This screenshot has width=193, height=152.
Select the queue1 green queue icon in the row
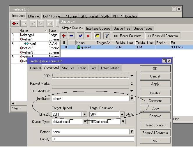click(x=78, y=47)
